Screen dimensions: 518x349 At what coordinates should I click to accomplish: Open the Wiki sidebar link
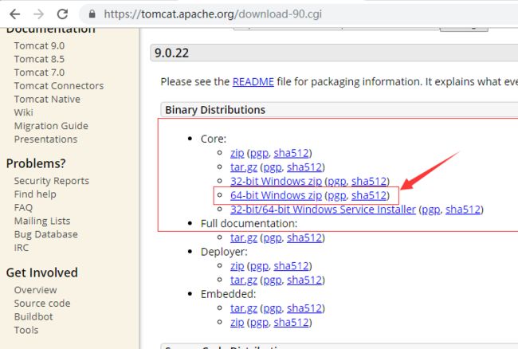click(23, 112)
